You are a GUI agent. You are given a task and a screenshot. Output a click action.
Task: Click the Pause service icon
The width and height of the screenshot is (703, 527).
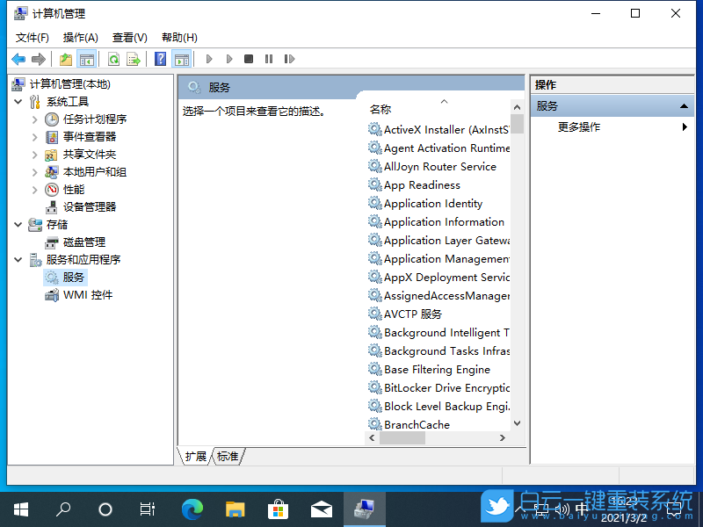(268, 59)
